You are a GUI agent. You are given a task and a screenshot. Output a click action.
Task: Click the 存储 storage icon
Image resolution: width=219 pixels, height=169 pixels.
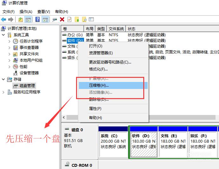coord(10,79)
